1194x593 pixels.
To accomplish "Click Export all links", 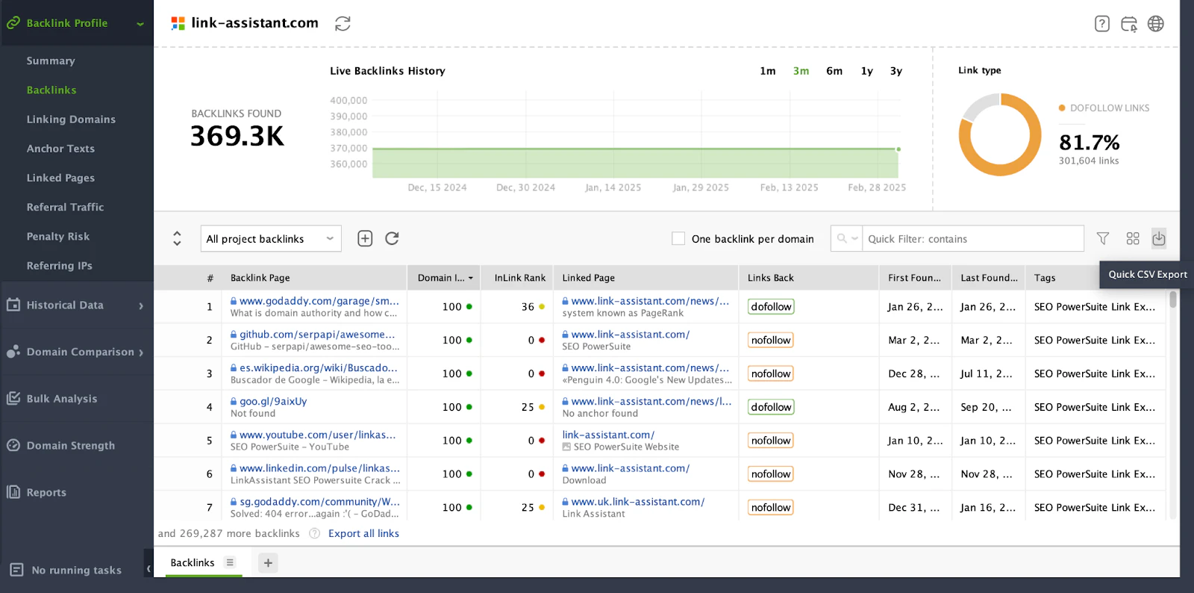I will (x=363, y=533).
